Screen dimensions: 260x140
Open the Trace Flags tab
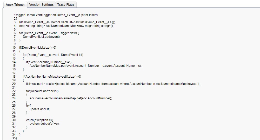coord(66,5)
